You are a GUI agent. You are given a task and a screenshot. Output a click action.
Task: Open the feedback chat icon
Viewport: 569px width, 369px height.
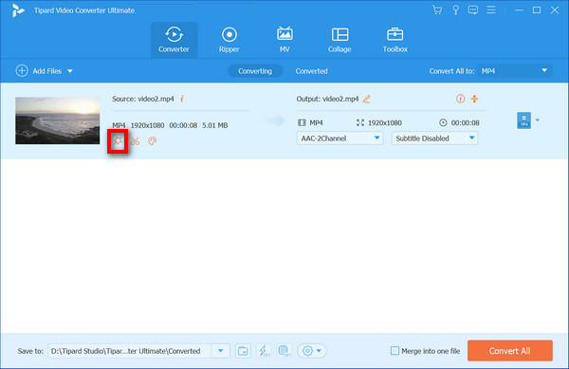[473, 10]
